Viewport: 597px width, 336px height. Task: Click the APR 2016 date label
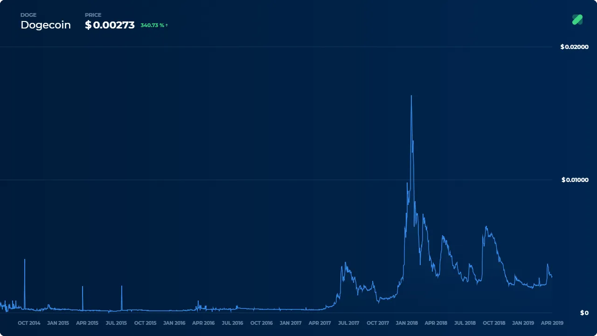203,323
